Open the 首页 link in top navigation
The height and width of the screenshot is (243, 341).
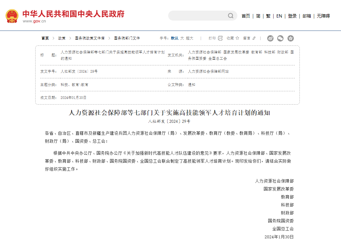click(246, 16)
